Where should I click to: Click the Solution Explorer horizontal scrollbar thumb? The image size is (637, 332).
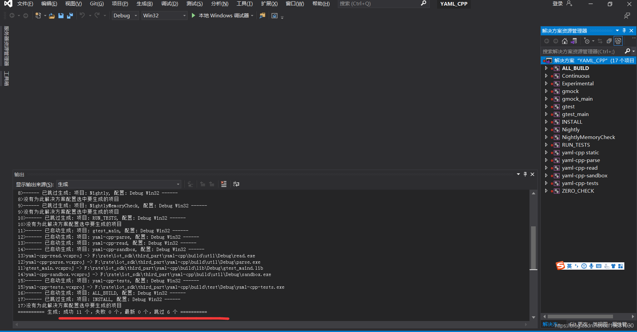click(x=580, y=316)
